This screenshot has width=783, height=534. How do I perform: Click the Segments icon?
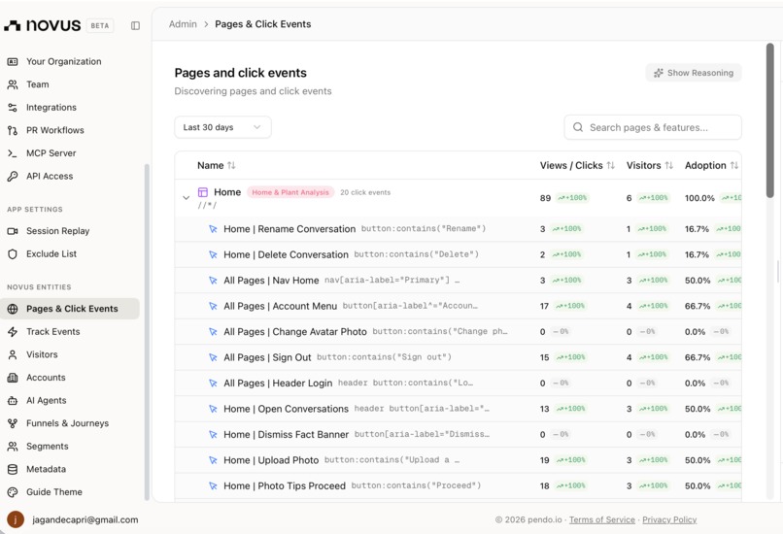[13, 447]
